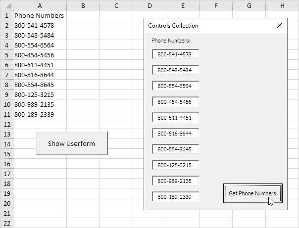Select column H header
The image size is (299, 228).
282,5
